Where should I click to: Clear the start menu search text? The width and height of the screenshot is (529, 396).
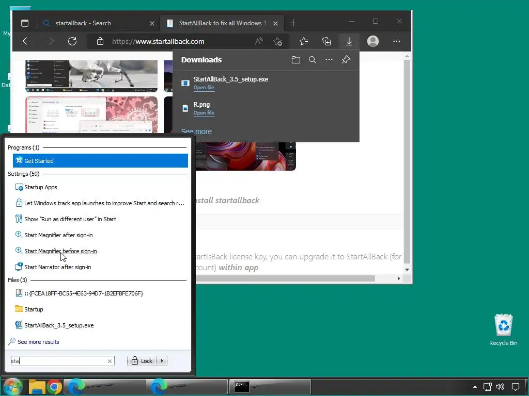coord(110,361)
